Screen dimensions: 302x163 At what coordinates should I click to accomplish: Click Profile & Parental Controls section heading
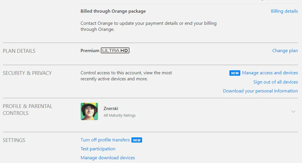tap(27, 110)
